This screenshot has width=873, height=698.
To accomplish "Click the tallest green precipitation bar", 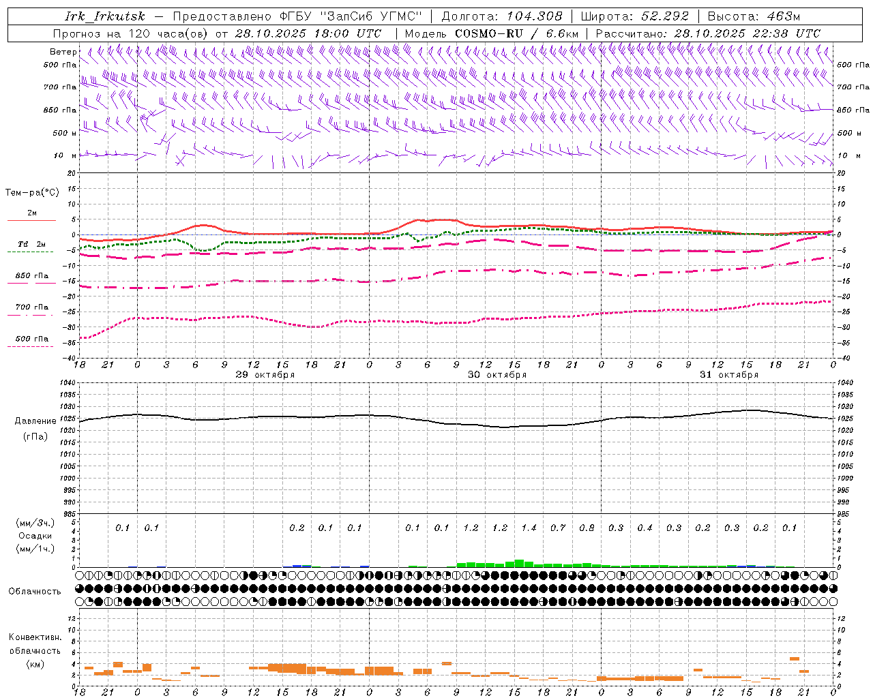I will 519,563.
